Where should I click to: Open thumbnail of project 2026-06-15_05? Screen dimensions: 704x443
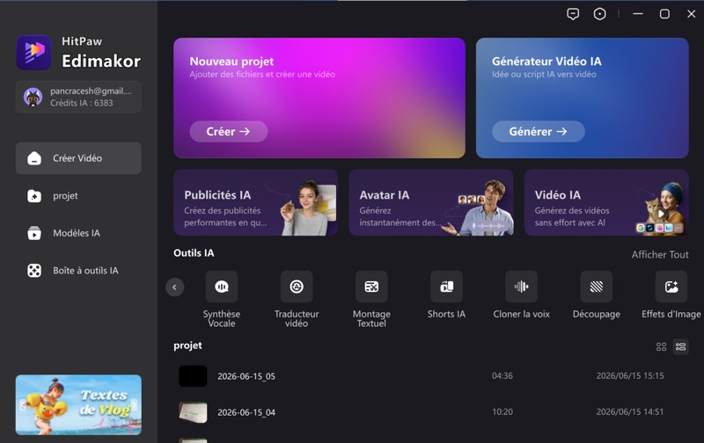193,375
